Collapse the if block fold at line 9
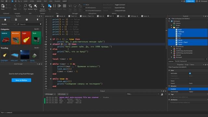 (51, 39)
